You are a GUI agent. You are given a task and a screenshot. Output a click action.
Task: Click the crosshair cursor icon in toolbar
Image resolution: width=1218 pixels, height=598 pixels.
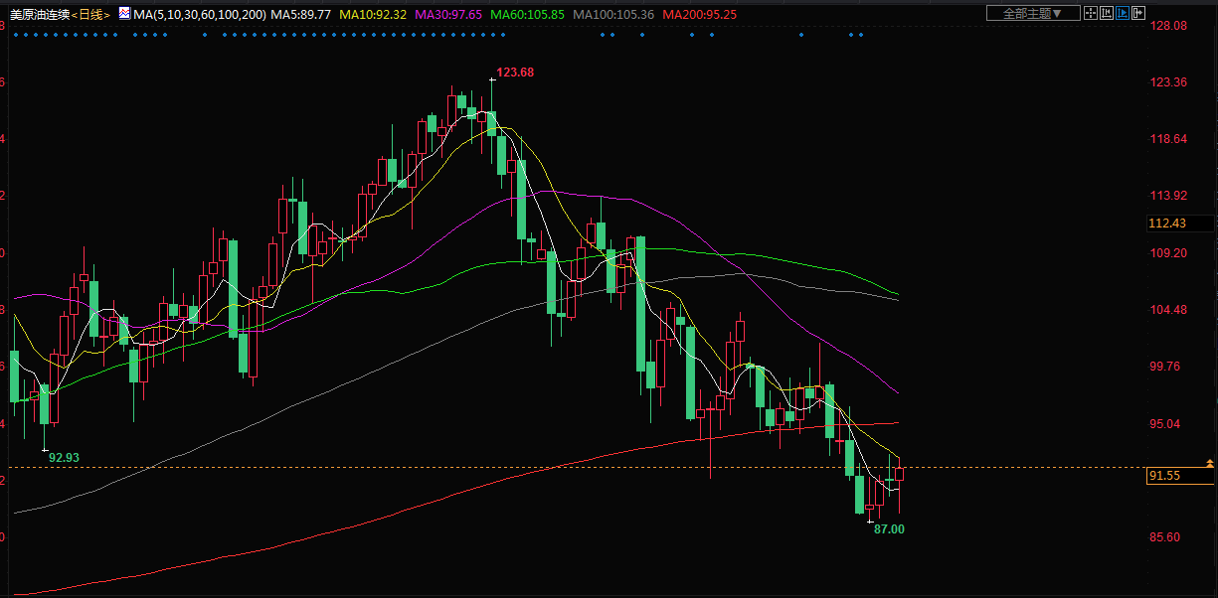tap(1091, 13)
